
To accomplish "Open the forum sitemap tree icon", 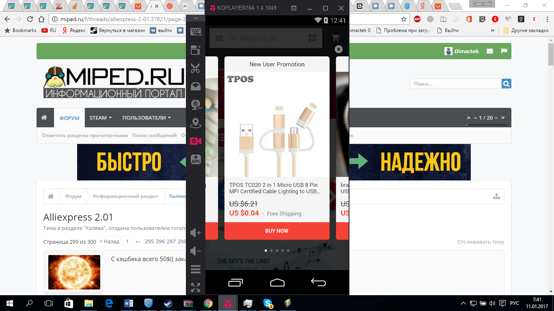I will 496,196.
